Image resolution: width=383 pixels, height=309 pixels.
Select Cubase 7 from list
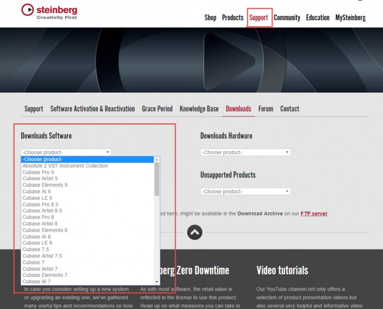pos(88,262)
